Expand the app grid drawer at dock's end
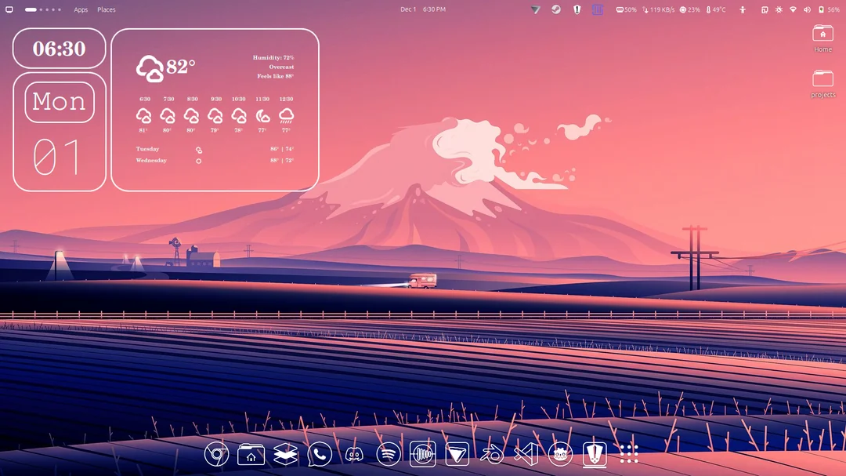Viewport: 846px width, 476px height. pos(629,453)
